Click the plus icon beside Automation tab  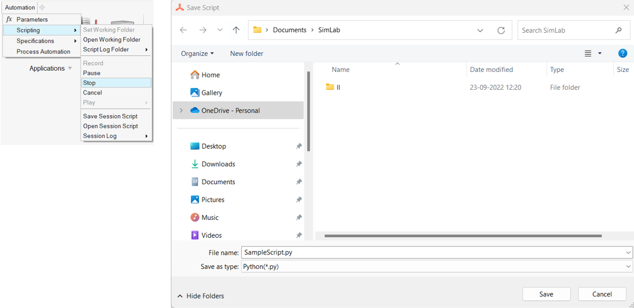(42, 7)
